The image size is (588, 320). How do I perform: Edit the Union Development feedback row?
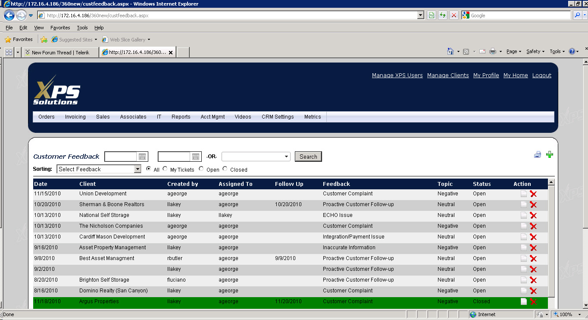pos(524,194)
